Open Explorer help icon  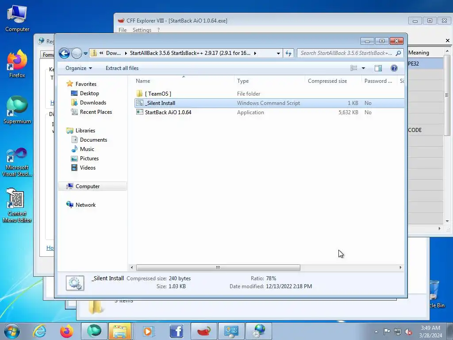pyautogui.click(x=394, y=68)
